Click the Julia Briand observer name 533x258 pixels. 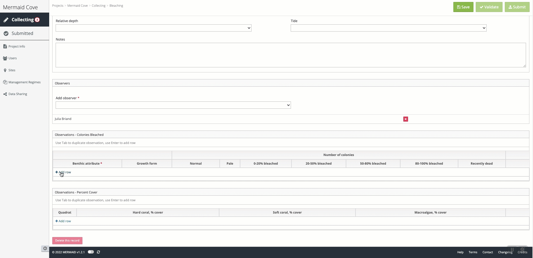pos(63,119)
